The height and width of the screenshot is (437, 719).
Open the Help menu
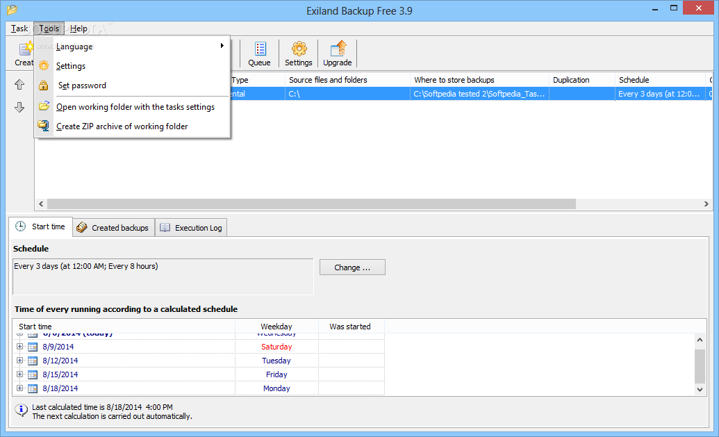point(78,28)
